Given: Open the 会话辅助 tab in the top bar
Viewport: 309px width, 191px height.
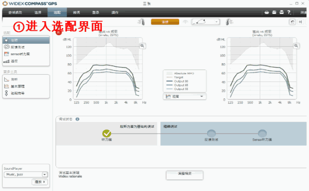Looking at the screenshot, I should 15,13.
